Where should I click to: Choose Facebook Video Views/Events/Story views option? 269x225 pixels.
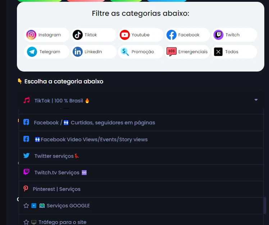(x=141, y=139)
